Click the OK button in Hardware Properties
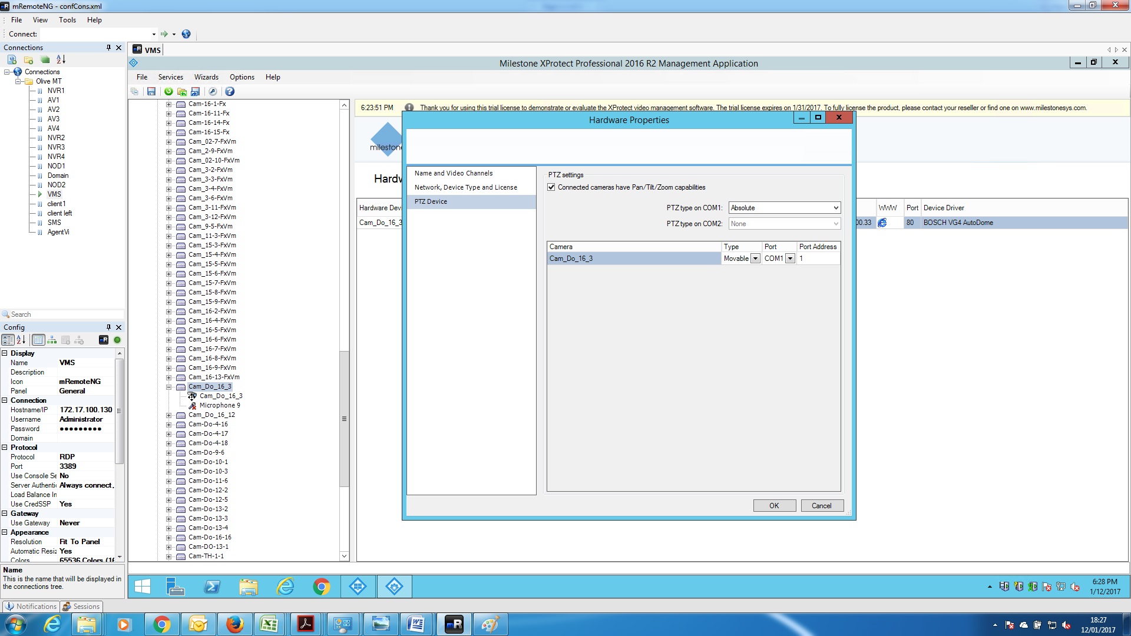The height and width of the screenshot is (636, 1131). [774, 506]
